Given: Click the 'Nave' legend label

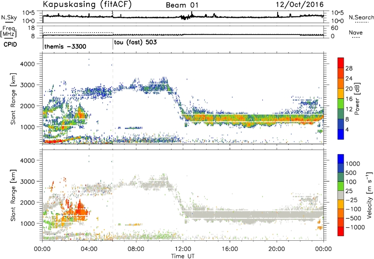Looking at the screenshot, I should [356, 32].
